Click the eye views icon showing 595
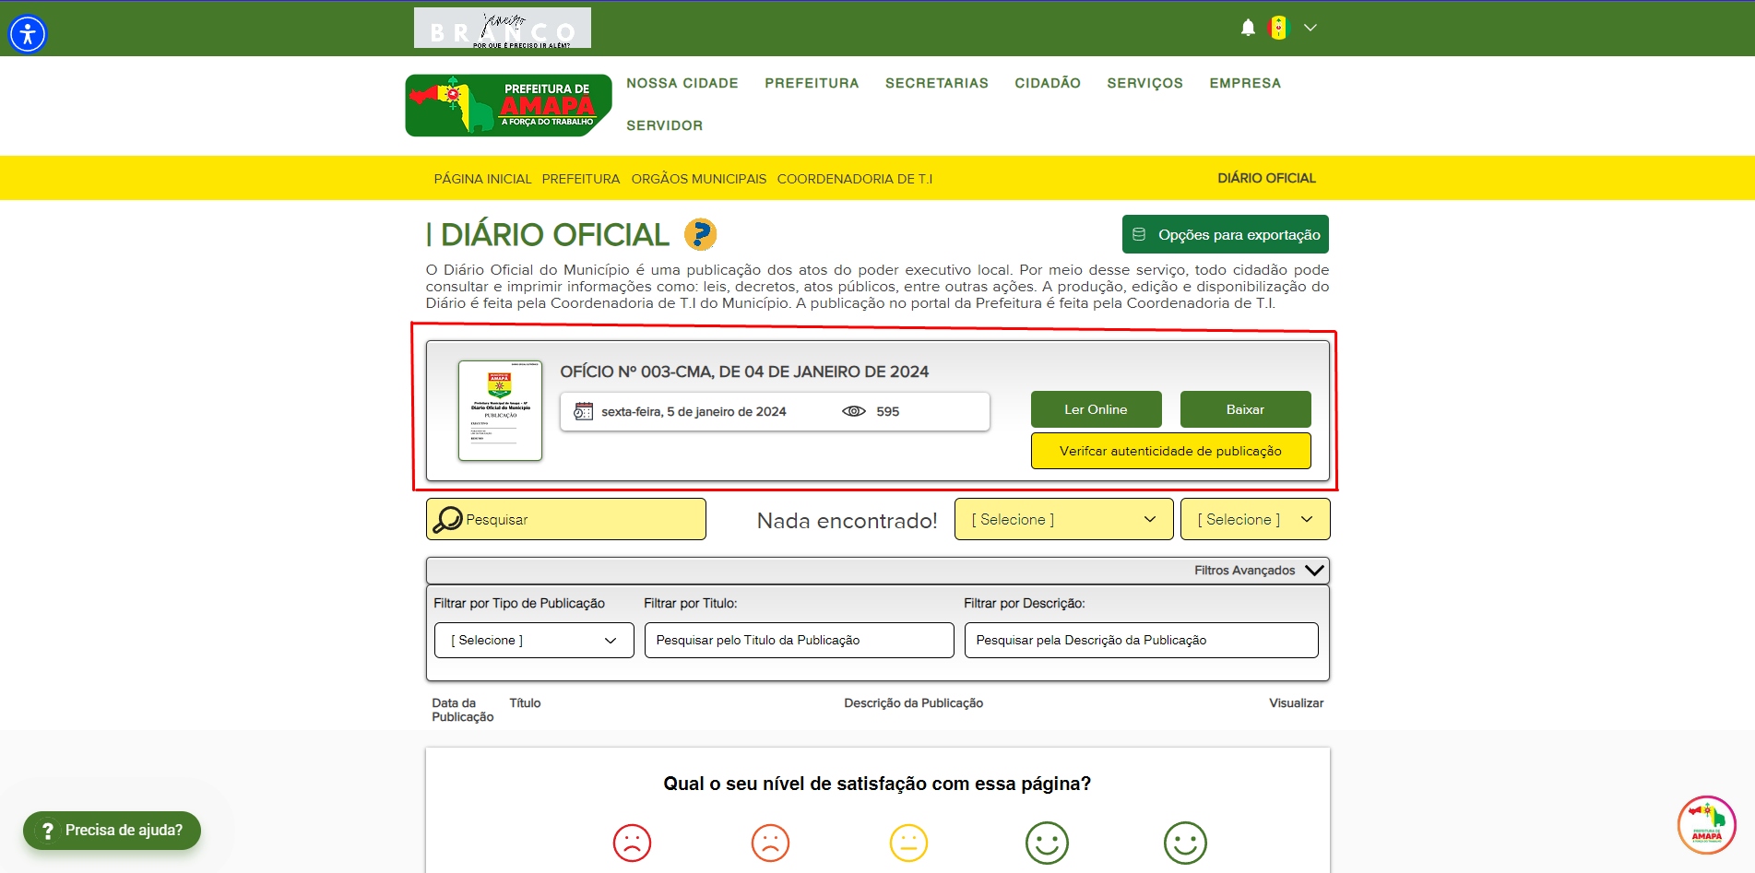1755x873 pixels. (x=854, y=411)
